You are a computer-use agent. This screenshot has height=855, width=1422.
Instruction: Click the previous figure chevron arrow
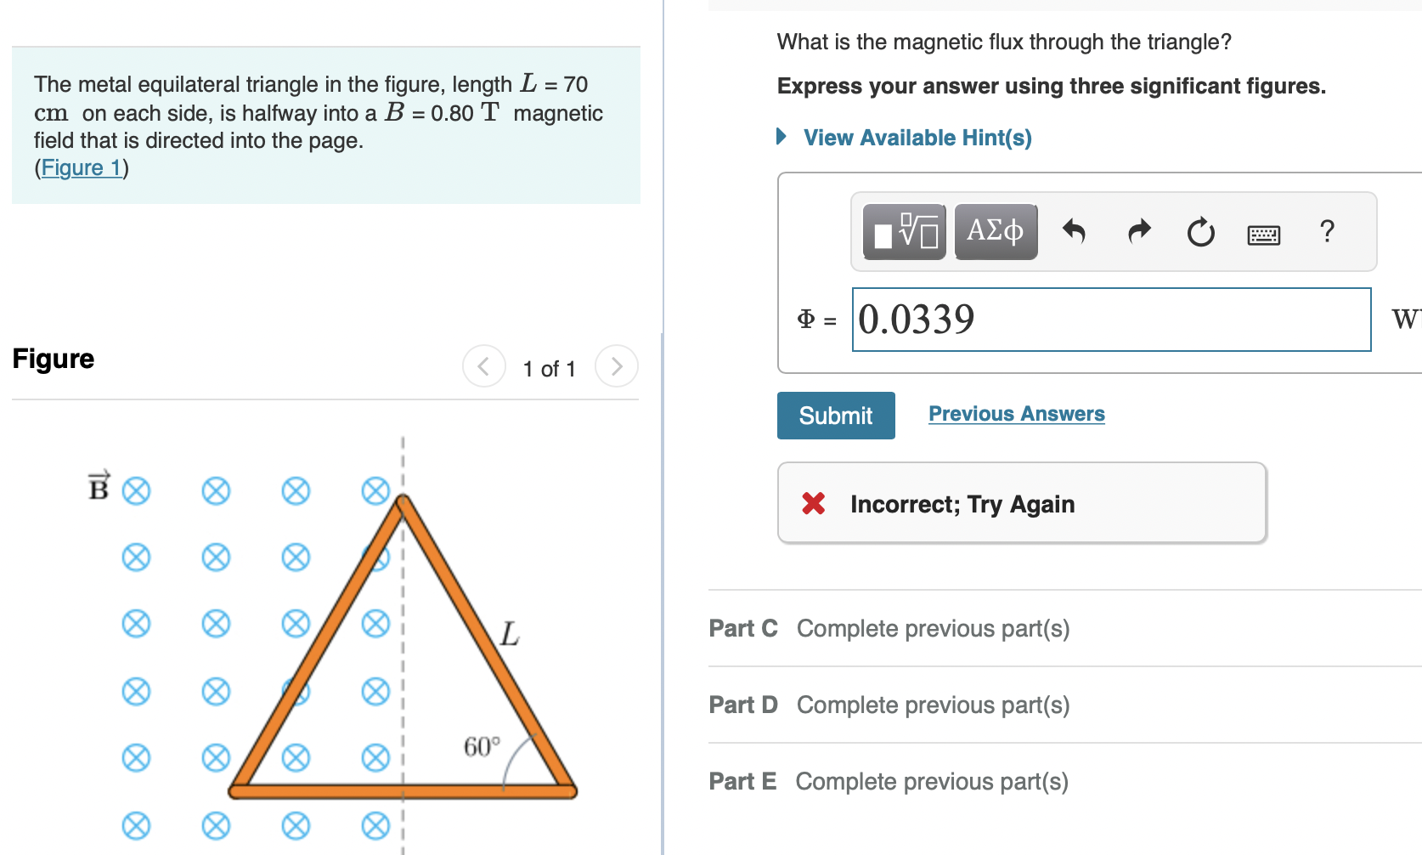pos(483,366)
